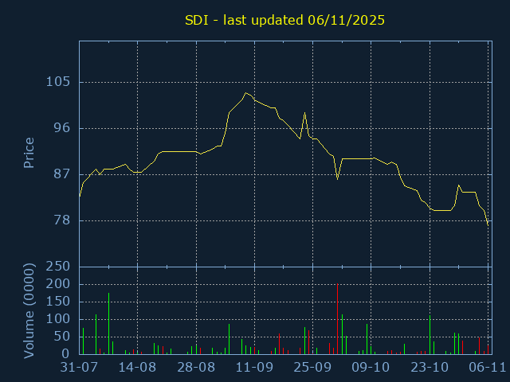Click the 31-07 date label
Viewport: 510px width, 382px height.
click(x=79, y=368)
